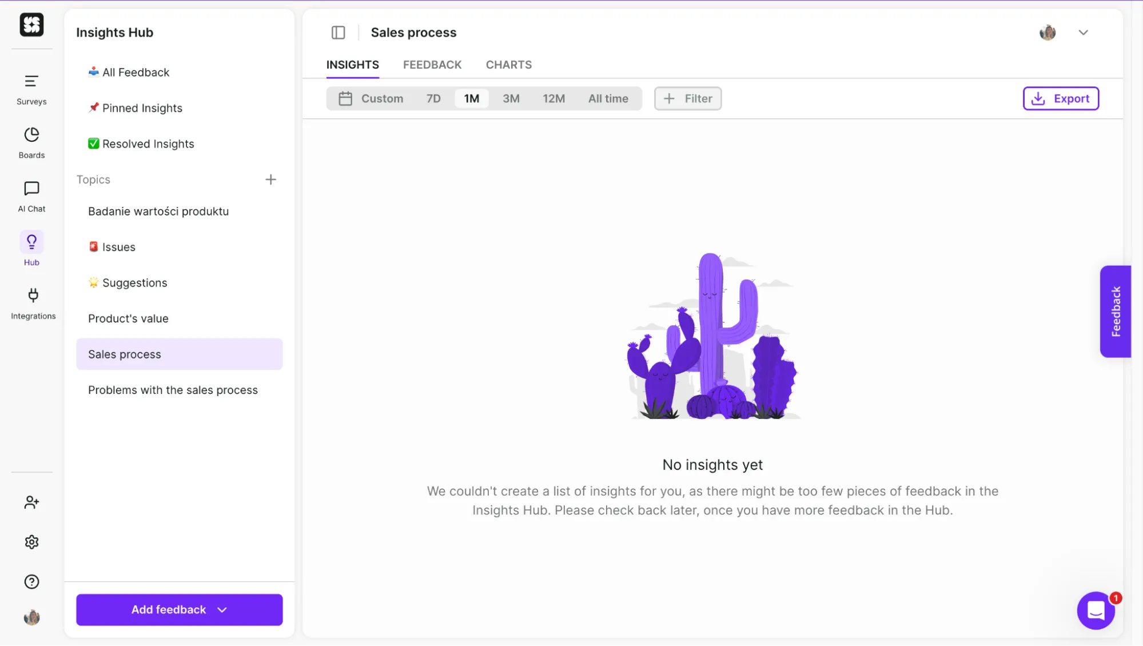The width and height of the screenshot is (1143, 646).
Task: Select Problems with the sales process topic
Action: tap(173, 390)
